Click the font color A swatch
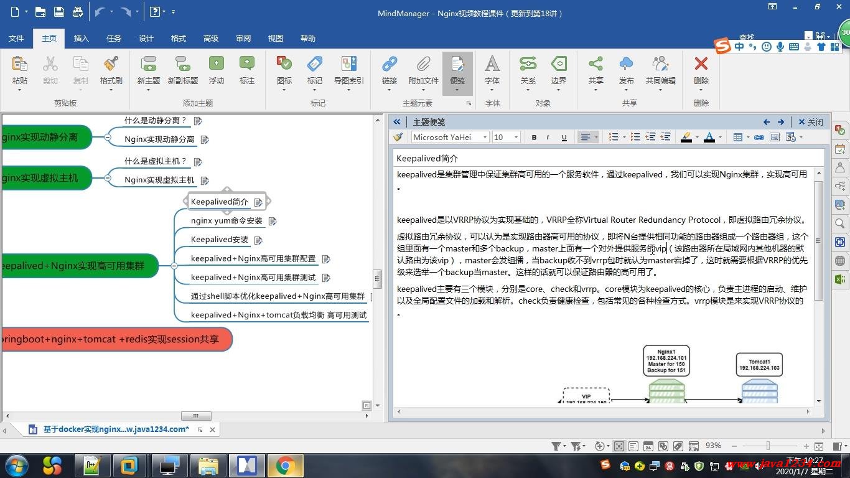The image size is (850, 478). pos(709,138)
